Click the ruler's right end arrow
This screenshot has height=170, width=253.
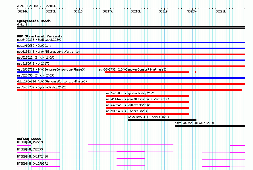tap(244, 9)
